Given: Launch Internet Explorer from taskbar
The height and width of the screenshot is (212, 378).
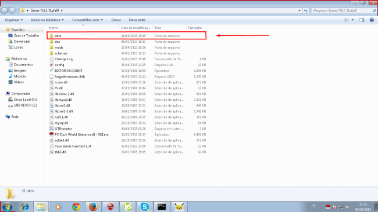Looking at the screenshot, I should pyautogui.click(x=24, y=207).
